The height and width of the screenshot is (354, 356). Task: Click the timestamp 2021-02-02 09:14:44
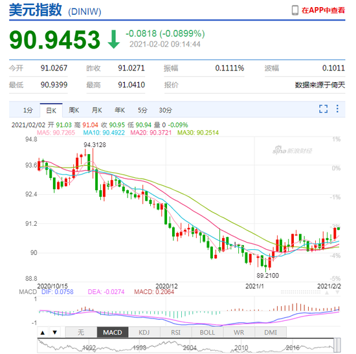click(x=165, y=44)
